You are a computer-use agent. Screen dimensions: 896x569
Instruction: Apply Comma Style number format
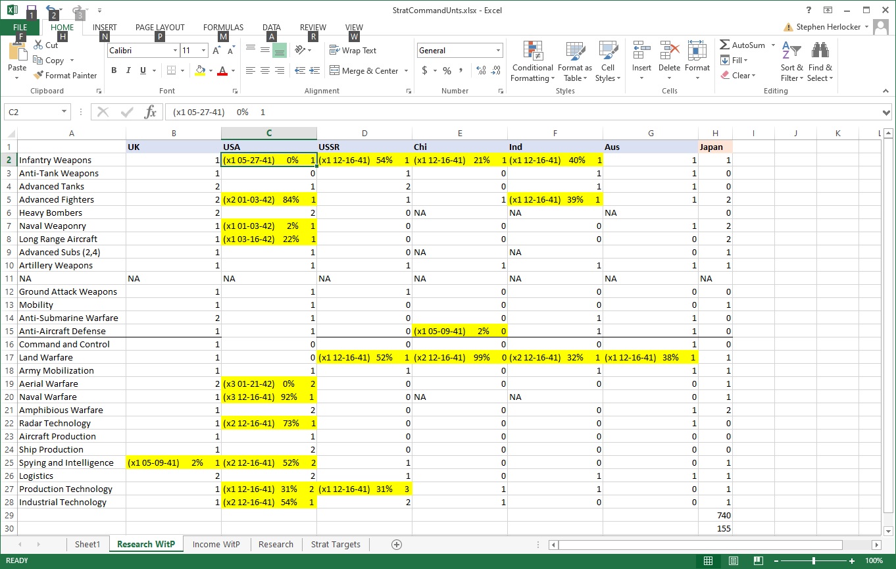pyautogui.click(x=461, y=71)
